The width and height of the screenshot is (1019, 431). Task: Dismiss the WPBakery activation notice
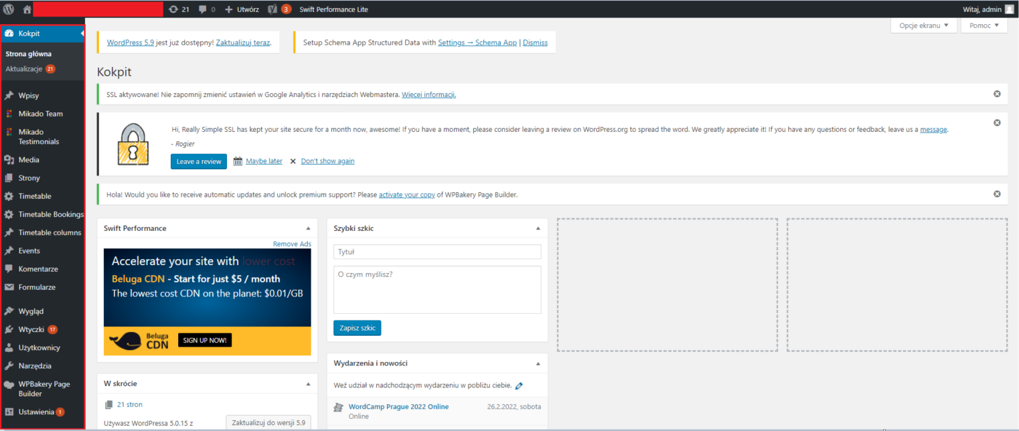(997, 194)
